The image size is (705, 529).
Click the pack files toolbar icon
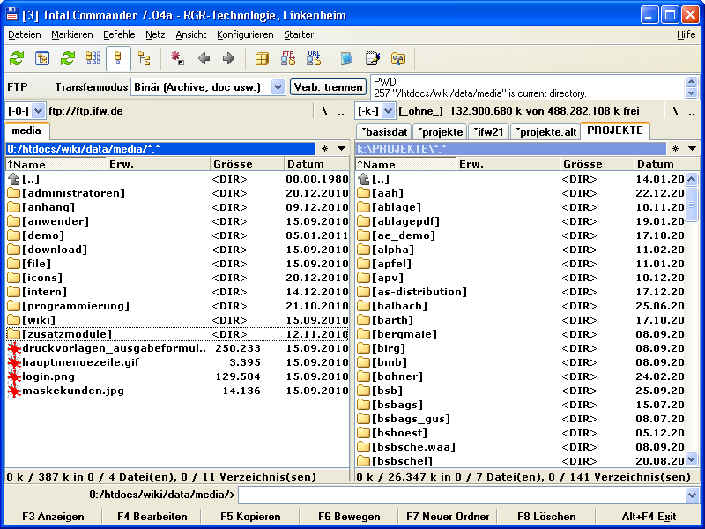click(262, 59)
